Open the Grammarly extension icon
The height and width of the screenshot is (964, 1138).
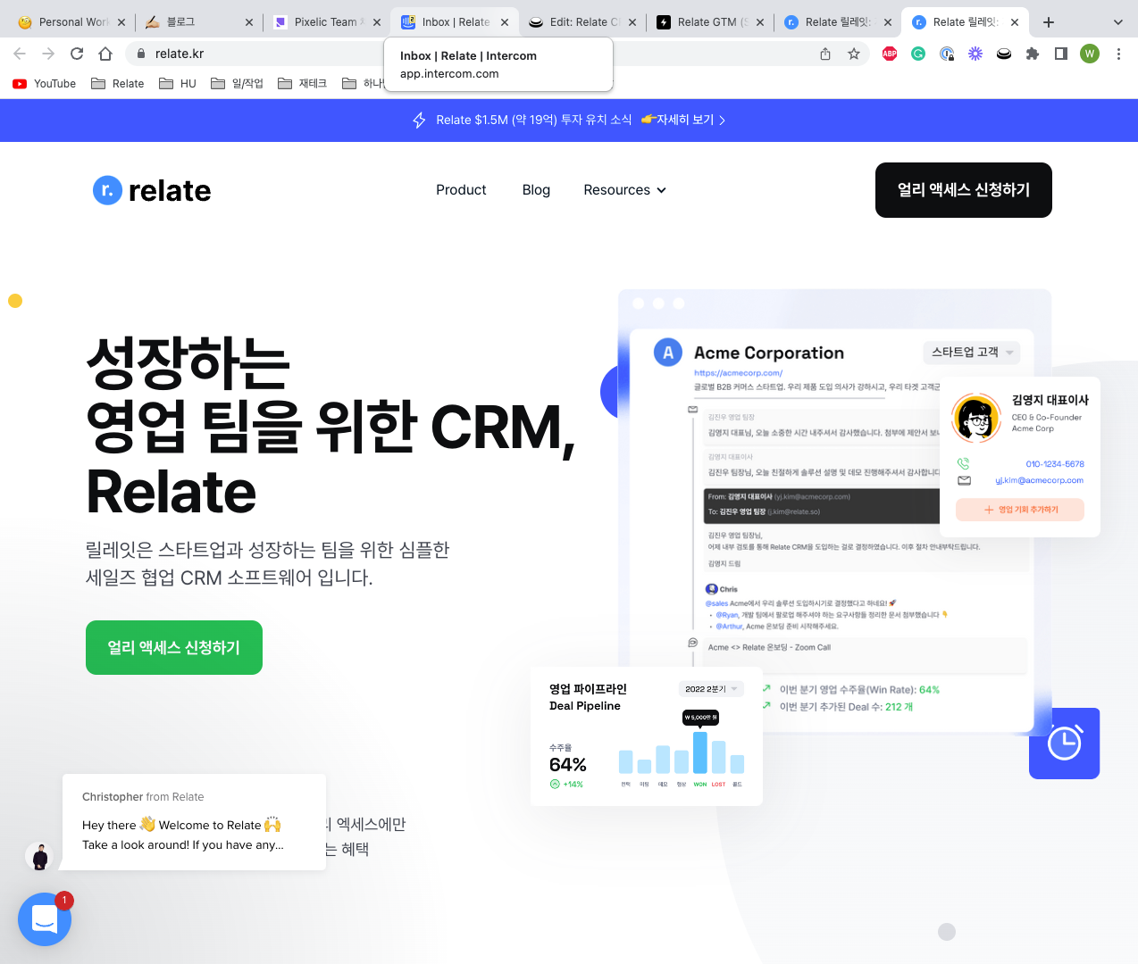point(918,54)
